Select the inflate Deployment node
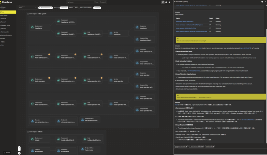Screen dimensions: 267x155 point(40,139)
